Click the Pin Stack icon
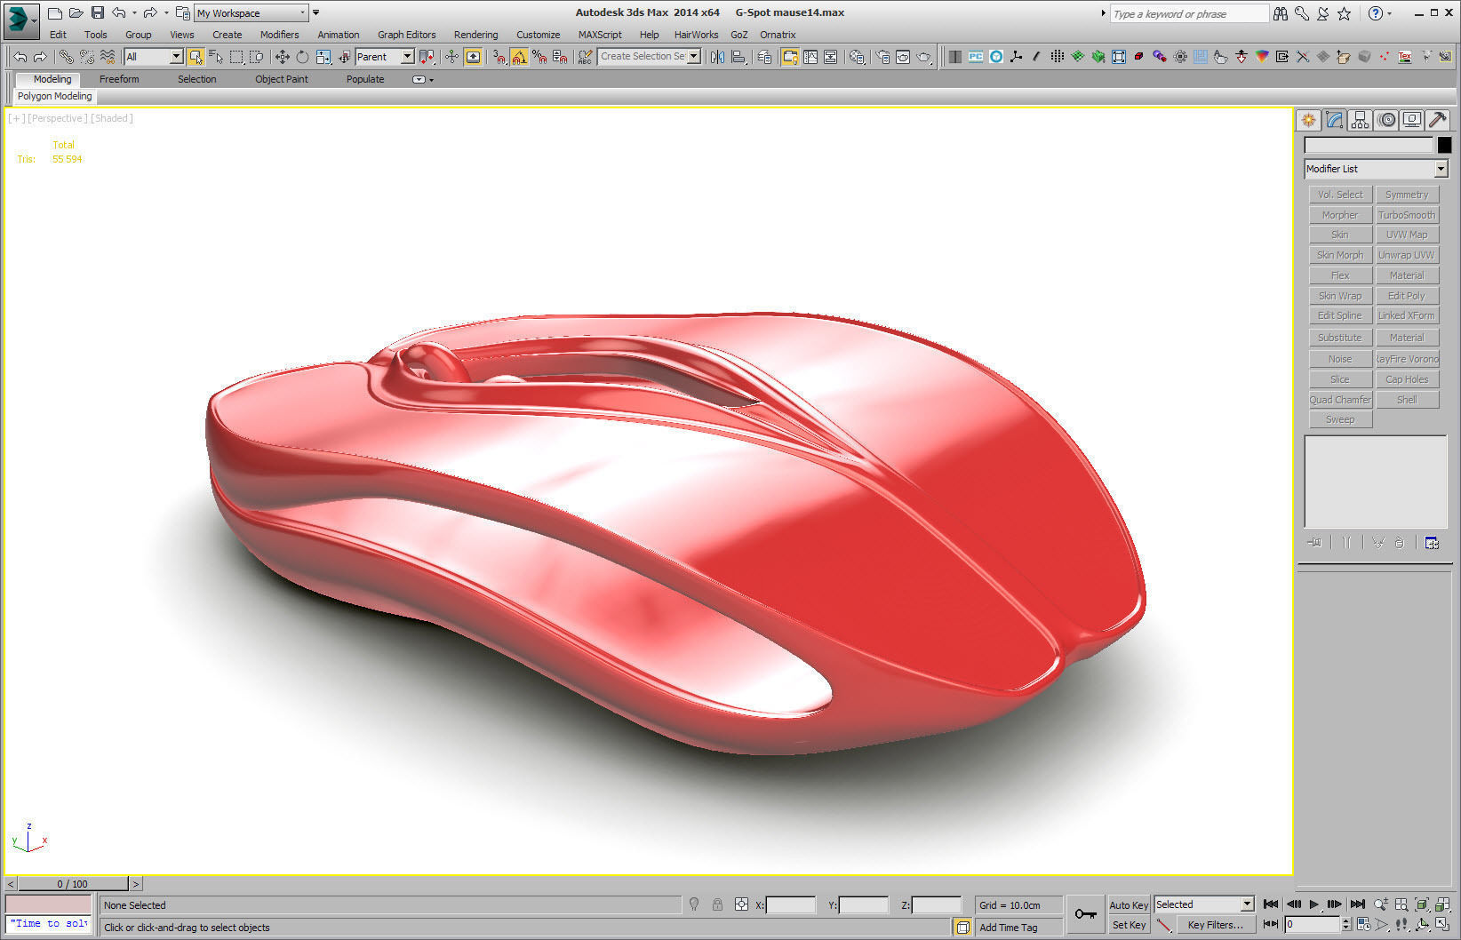Image resolution: width=1461 pixels, height=940 pixels. pos(1314,543)
